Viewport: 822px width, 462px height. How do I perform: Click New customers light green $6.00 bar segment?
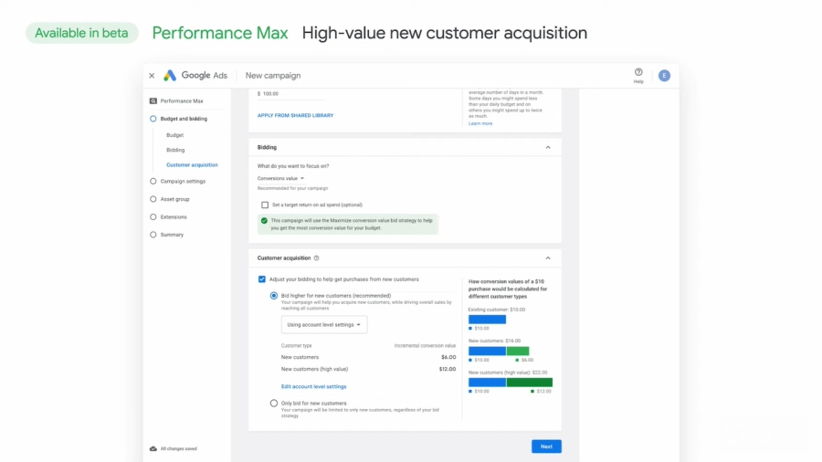518,351
